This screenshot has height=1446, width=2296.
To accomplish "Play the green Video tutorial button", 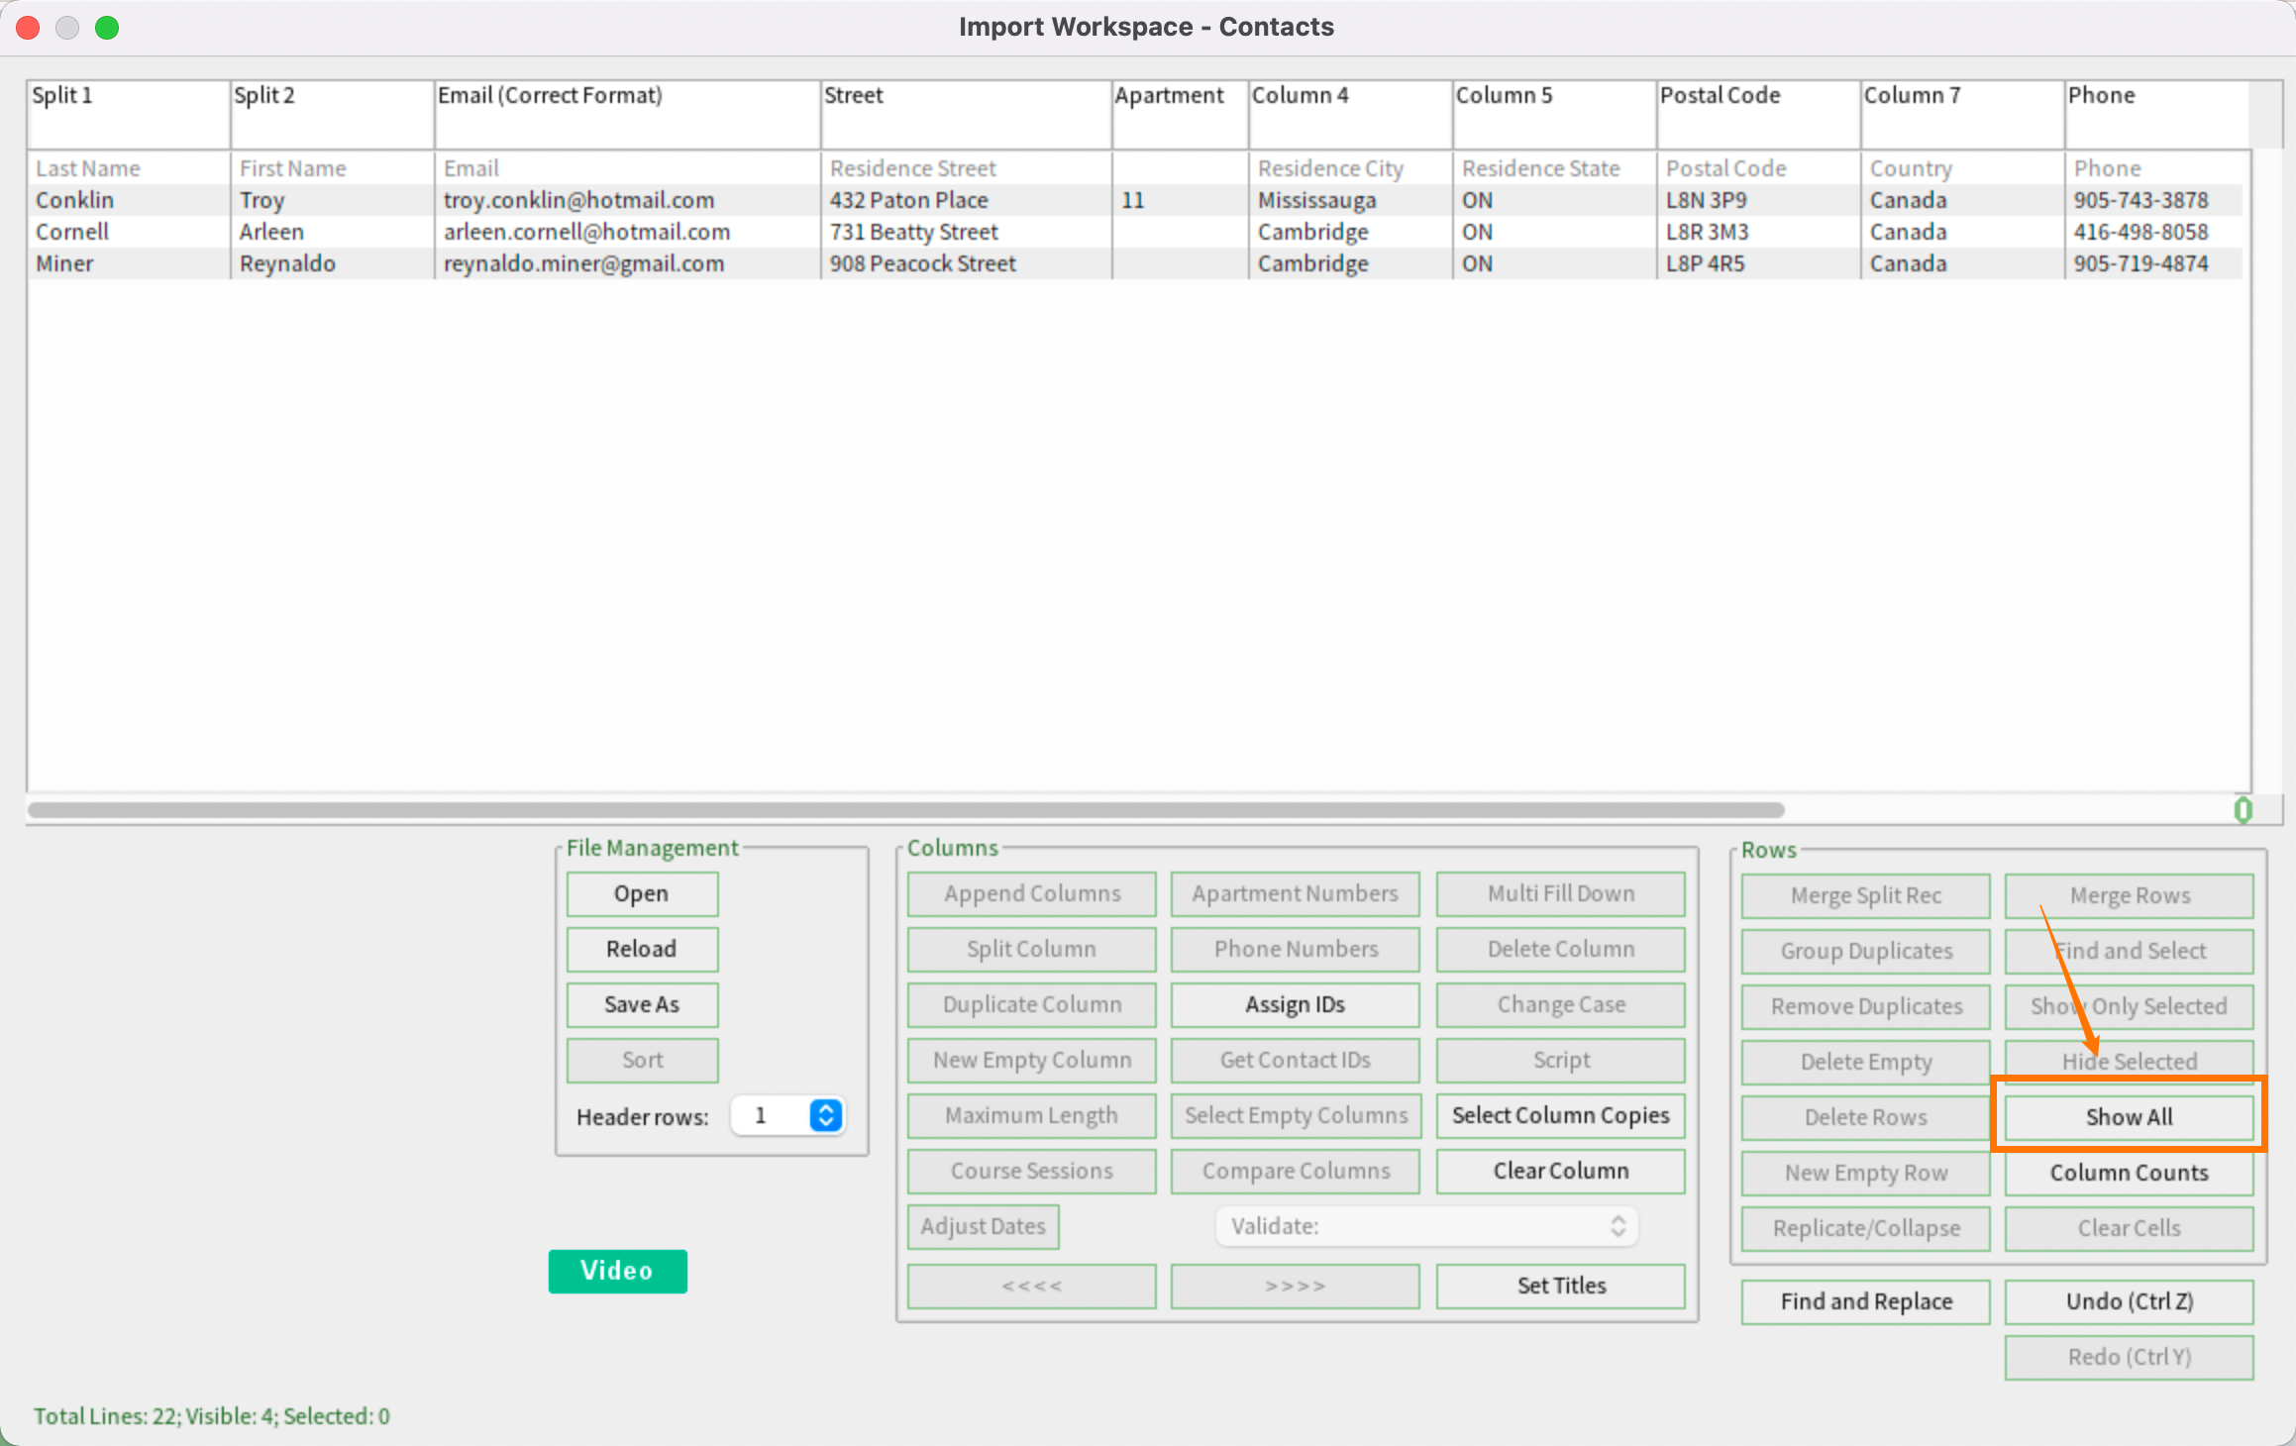I will (x=617, y=1271).
